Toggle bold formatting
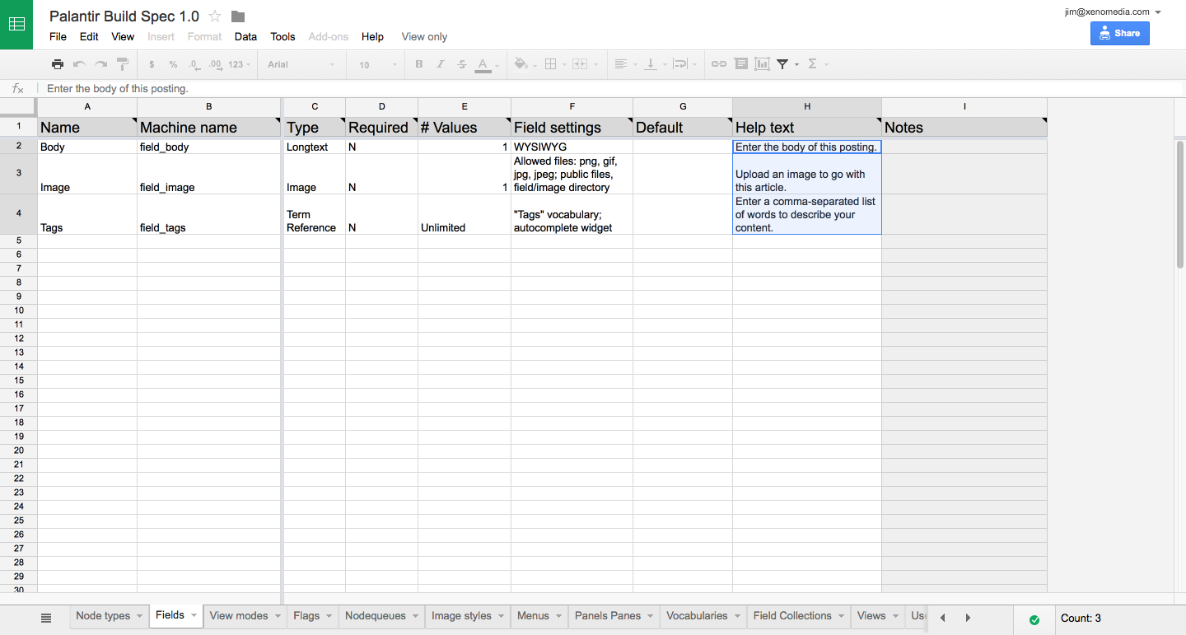Image resolution: width=1186 pixels, height=635 pixels. (419, 64)
